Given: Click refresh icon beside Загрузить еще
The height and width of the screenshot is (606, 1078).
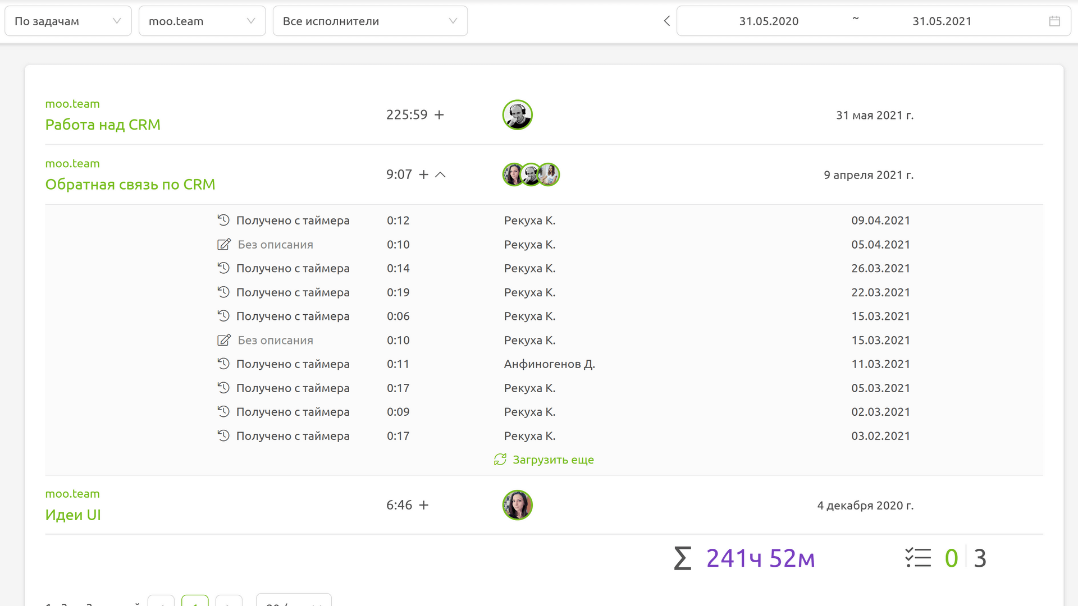Looking at the screenshot, I should point(500,460).
